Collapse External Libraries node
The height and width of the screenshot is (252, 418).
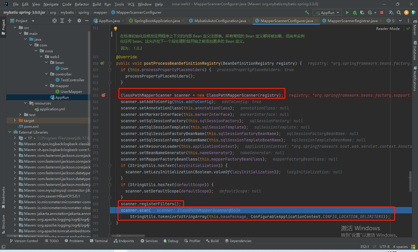click(x=10, y=132)
